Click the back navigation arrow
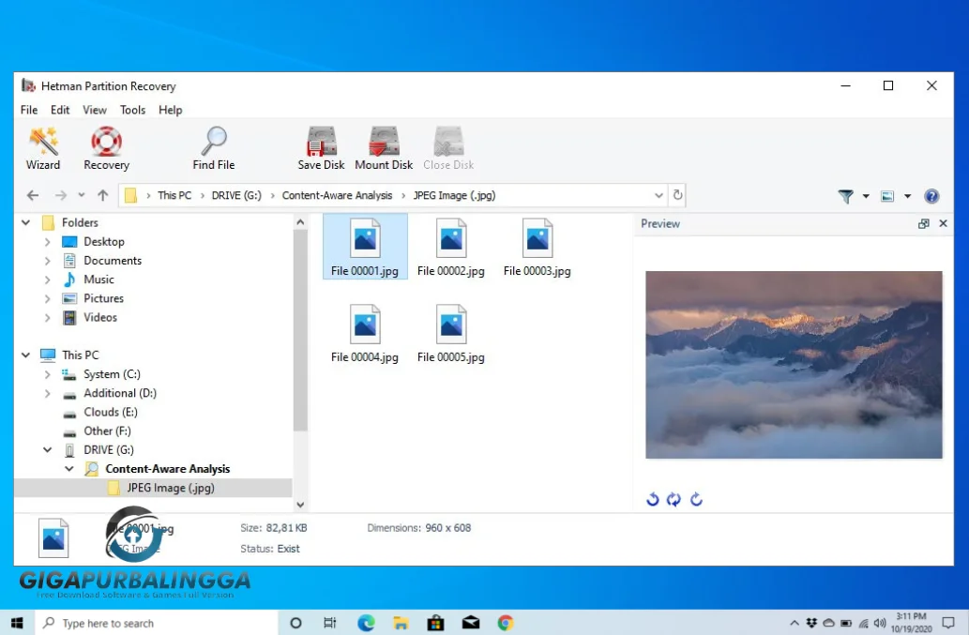This screenshot has width=969, height=635. point(34,195)
